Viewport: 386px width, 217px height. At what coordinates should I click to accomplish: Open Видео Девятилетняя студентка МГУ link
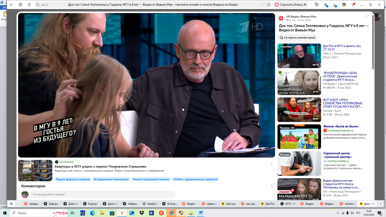342,184
